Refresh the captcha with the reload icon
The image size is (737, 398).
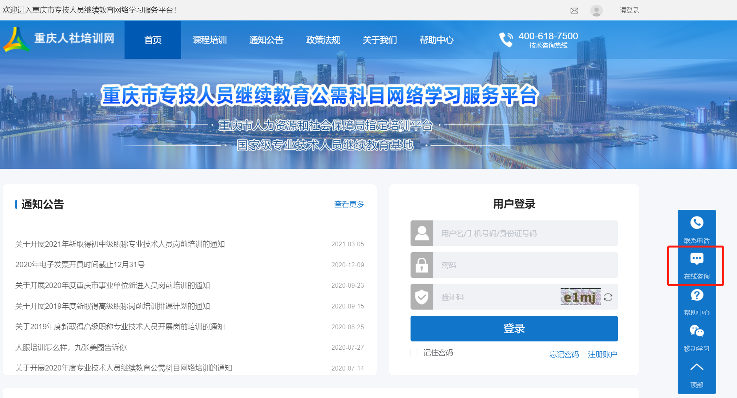pos(608,297)
